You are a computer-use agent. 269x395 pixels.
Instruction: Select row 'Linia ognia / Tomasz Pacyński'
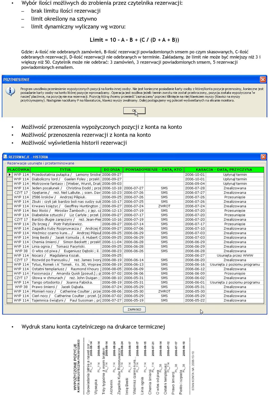click(135, 246)
